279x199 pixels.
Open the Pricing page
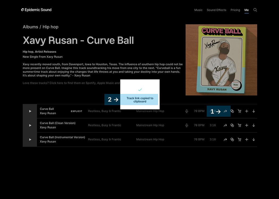click(x=235, y=10)
